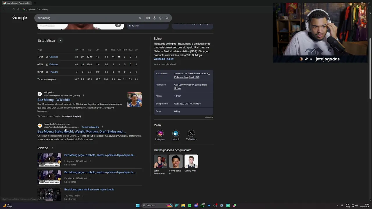
Task: Open Grizzlies game on 10/04
Action: point(54,57)
